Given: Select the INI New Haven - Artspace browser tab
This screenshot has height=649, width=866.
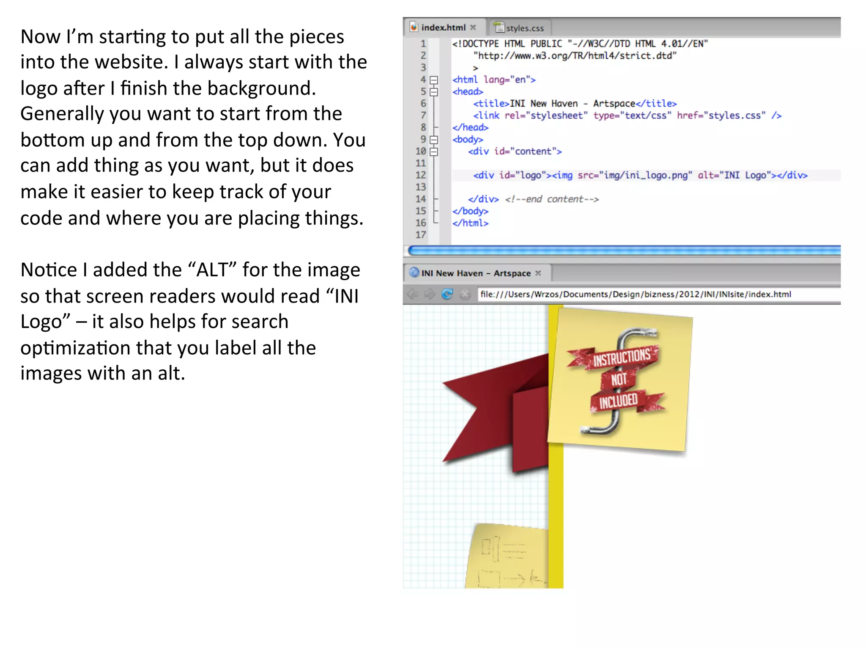Looking at the screenshot, I should (477, 273).
